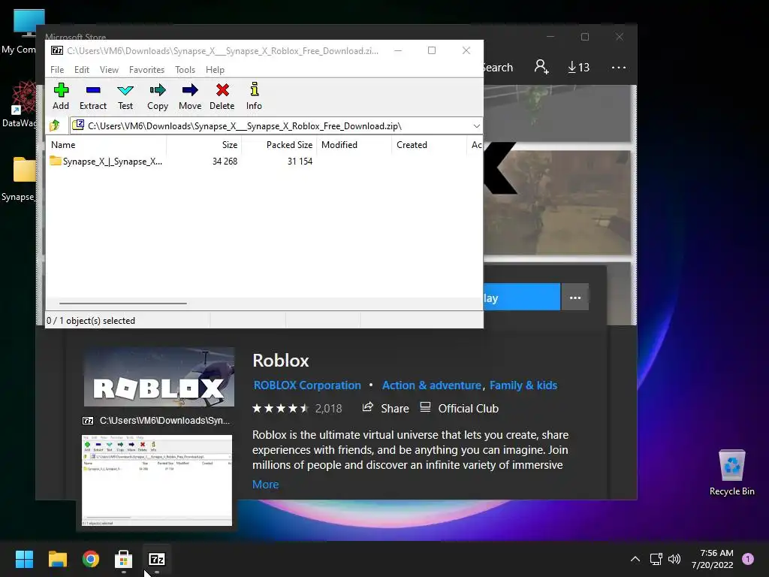Open the File menu

pos(57,70)
